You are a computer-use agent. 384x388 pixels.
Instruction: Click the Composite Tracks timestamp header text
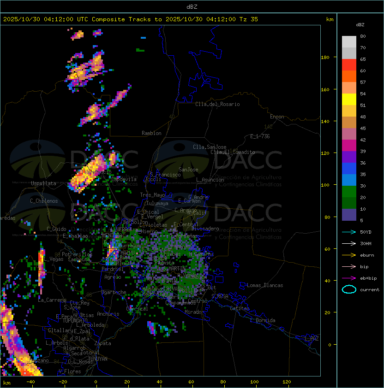(131, 19)
